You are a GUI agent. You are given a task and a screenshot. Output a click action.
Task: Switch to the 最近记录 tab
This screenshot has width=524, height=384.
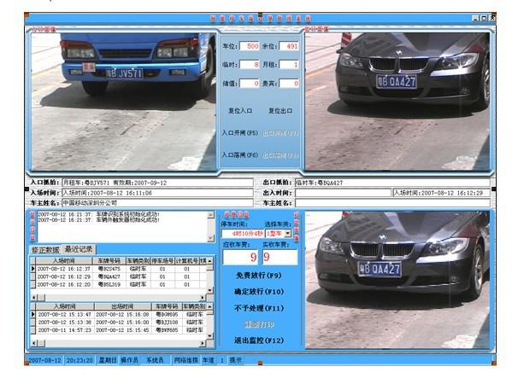[79, 249]
